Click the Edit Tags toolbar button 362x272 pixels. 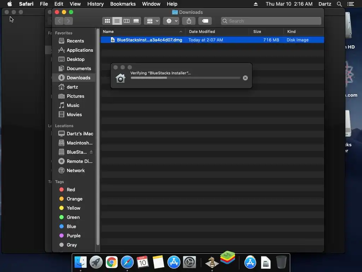pos(205,21)
